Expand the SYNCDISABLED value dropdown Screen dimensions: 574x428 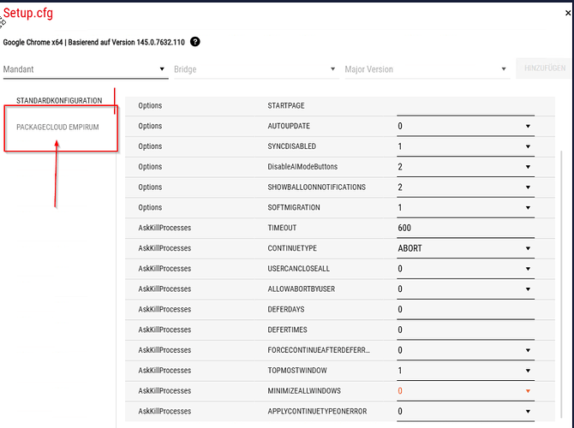[464, 146]
